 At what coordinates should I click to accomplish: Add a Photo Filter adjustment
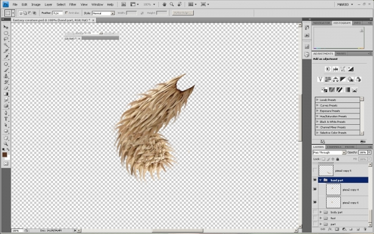point(350,79)
